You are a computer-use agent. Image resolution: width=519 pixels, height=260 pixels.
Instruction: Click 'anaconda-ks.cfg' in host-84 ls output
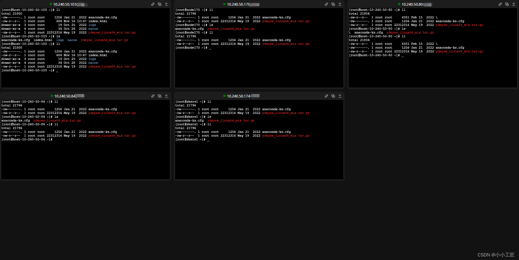tap(16, 121)
